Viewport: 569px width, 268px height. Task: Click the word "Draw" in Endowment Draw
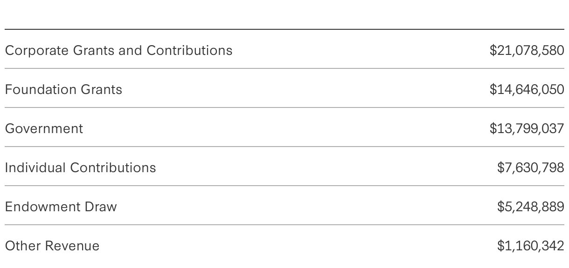tap(100, 207)
